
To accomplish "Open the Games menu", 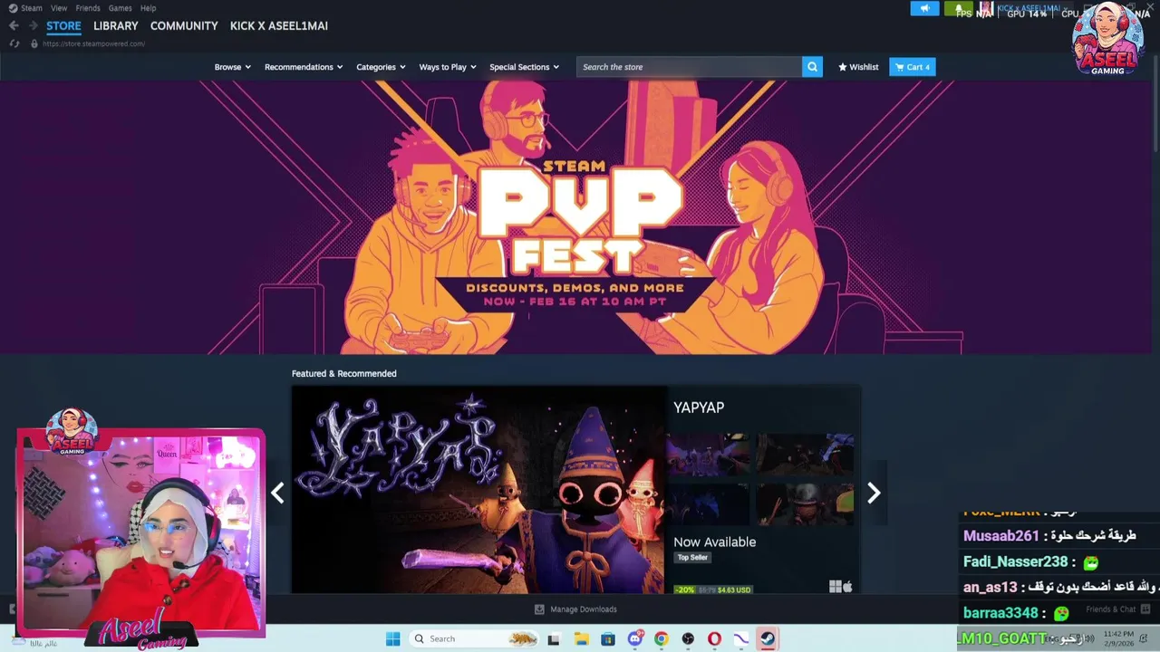I will pyautogui.click(x=121, y=8).
